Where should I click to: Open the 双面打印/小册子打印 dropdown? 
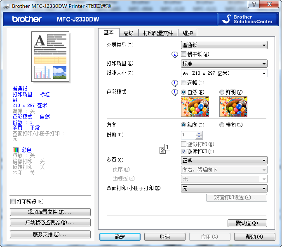(224, 188)
